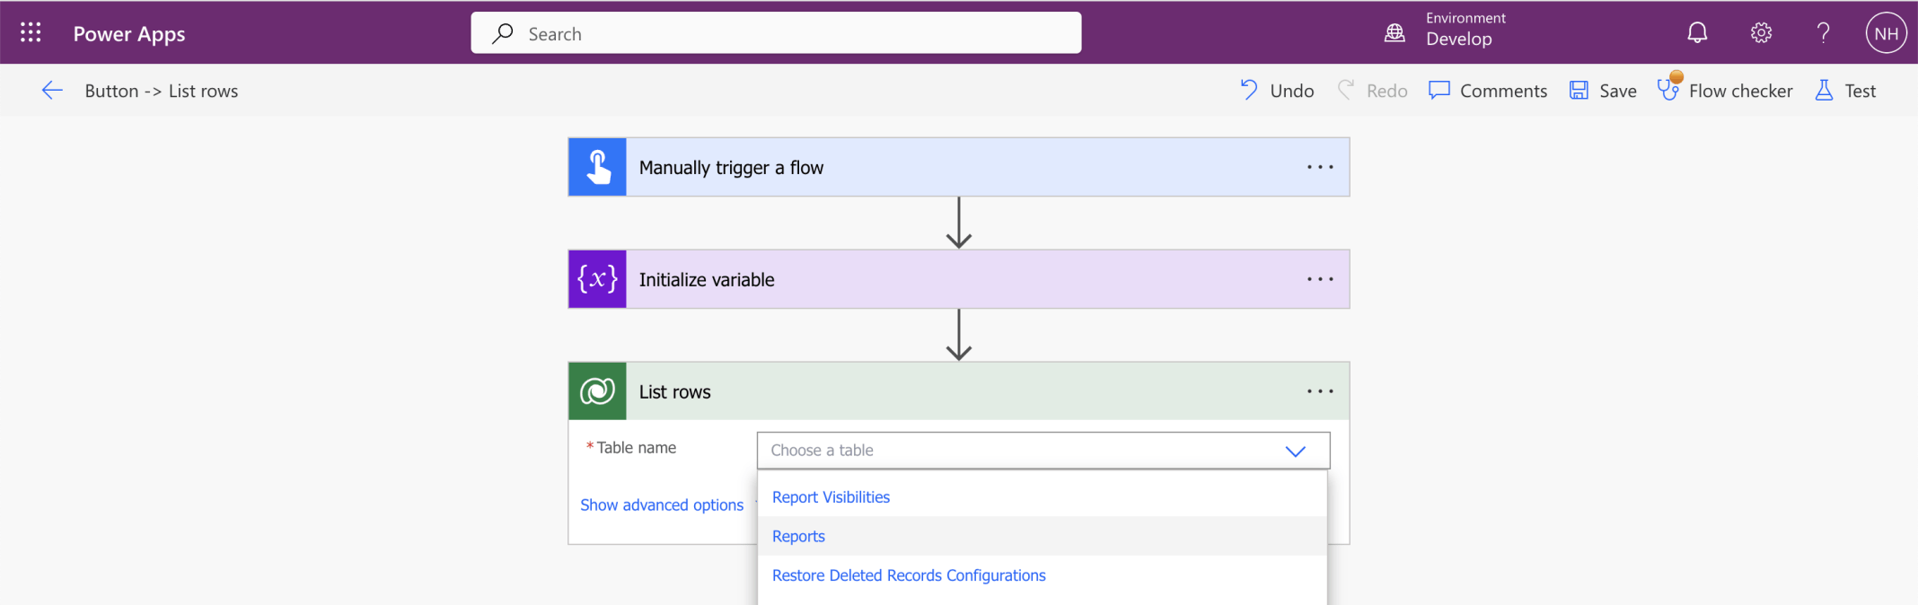
Task: Click the Initialize variable icon
Action: [x=597, y=279]
